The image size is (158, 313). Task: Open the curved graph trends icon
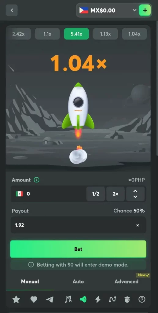112,299
